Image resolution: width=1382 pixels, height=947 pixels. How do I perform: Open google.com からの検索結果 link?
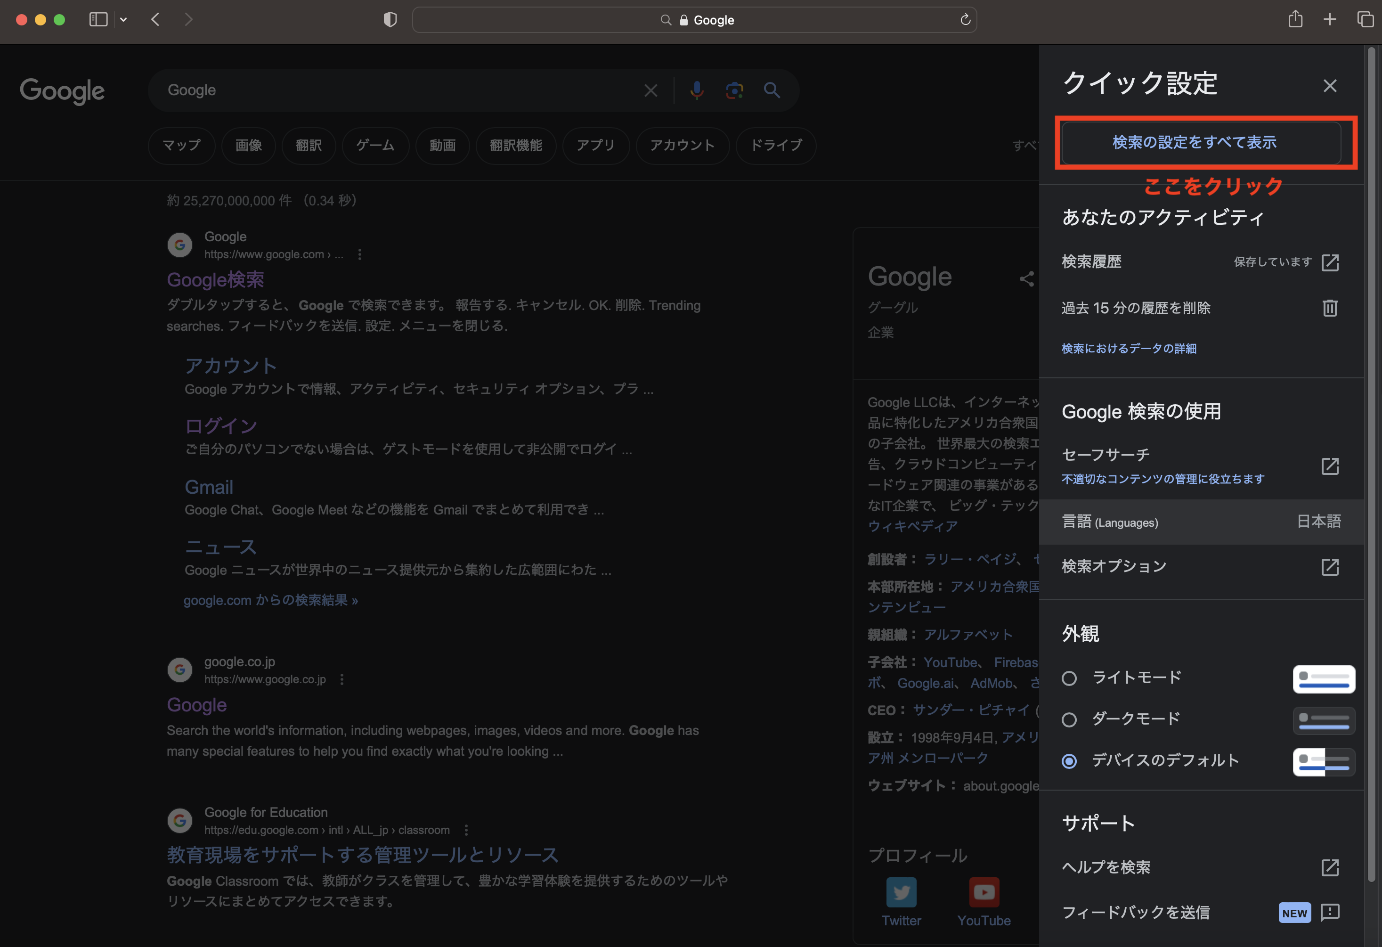pyautogui.click(x=270, y=600)
